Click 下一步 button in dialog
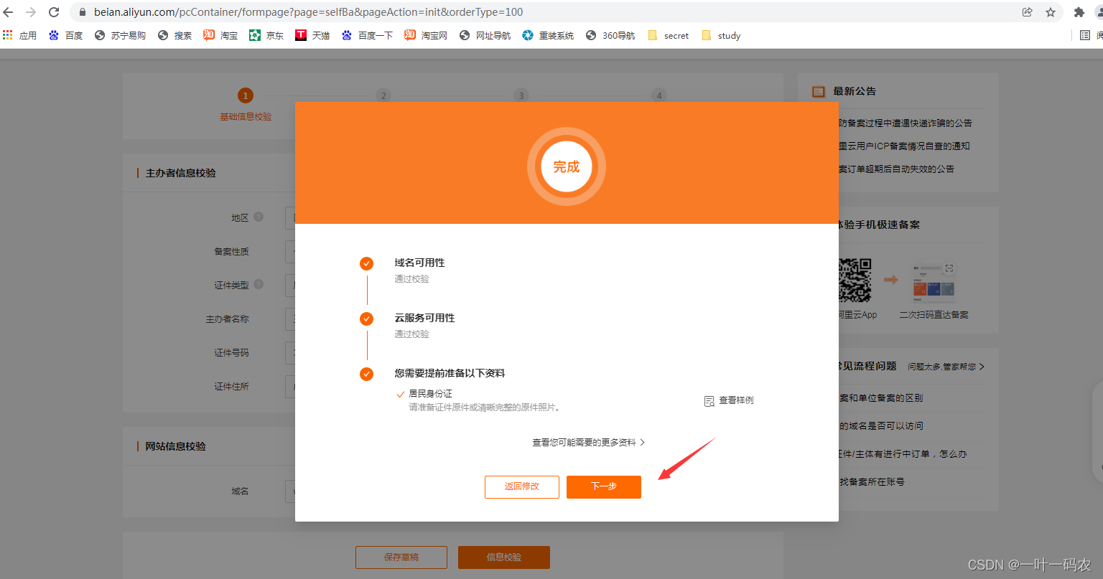The width and height of the screenshot is (1103, 579). 604,486
